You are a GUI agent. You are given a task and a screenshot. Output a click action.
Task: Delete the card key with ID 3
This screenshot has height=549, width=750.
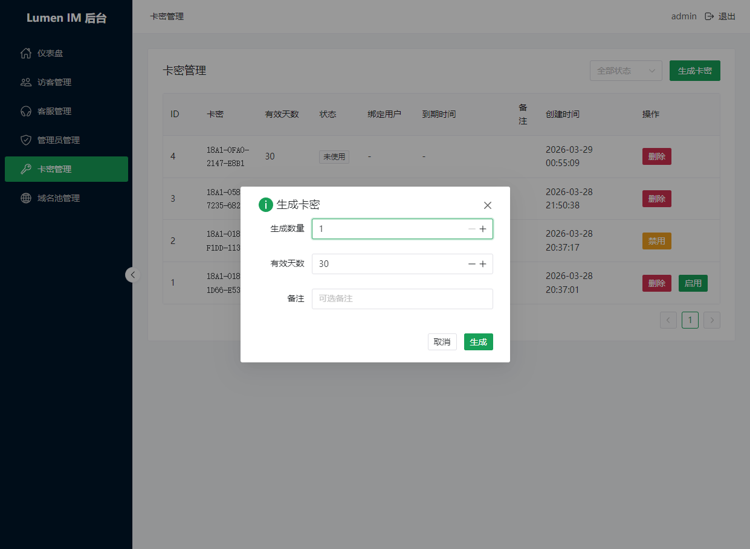coord(657,199)
